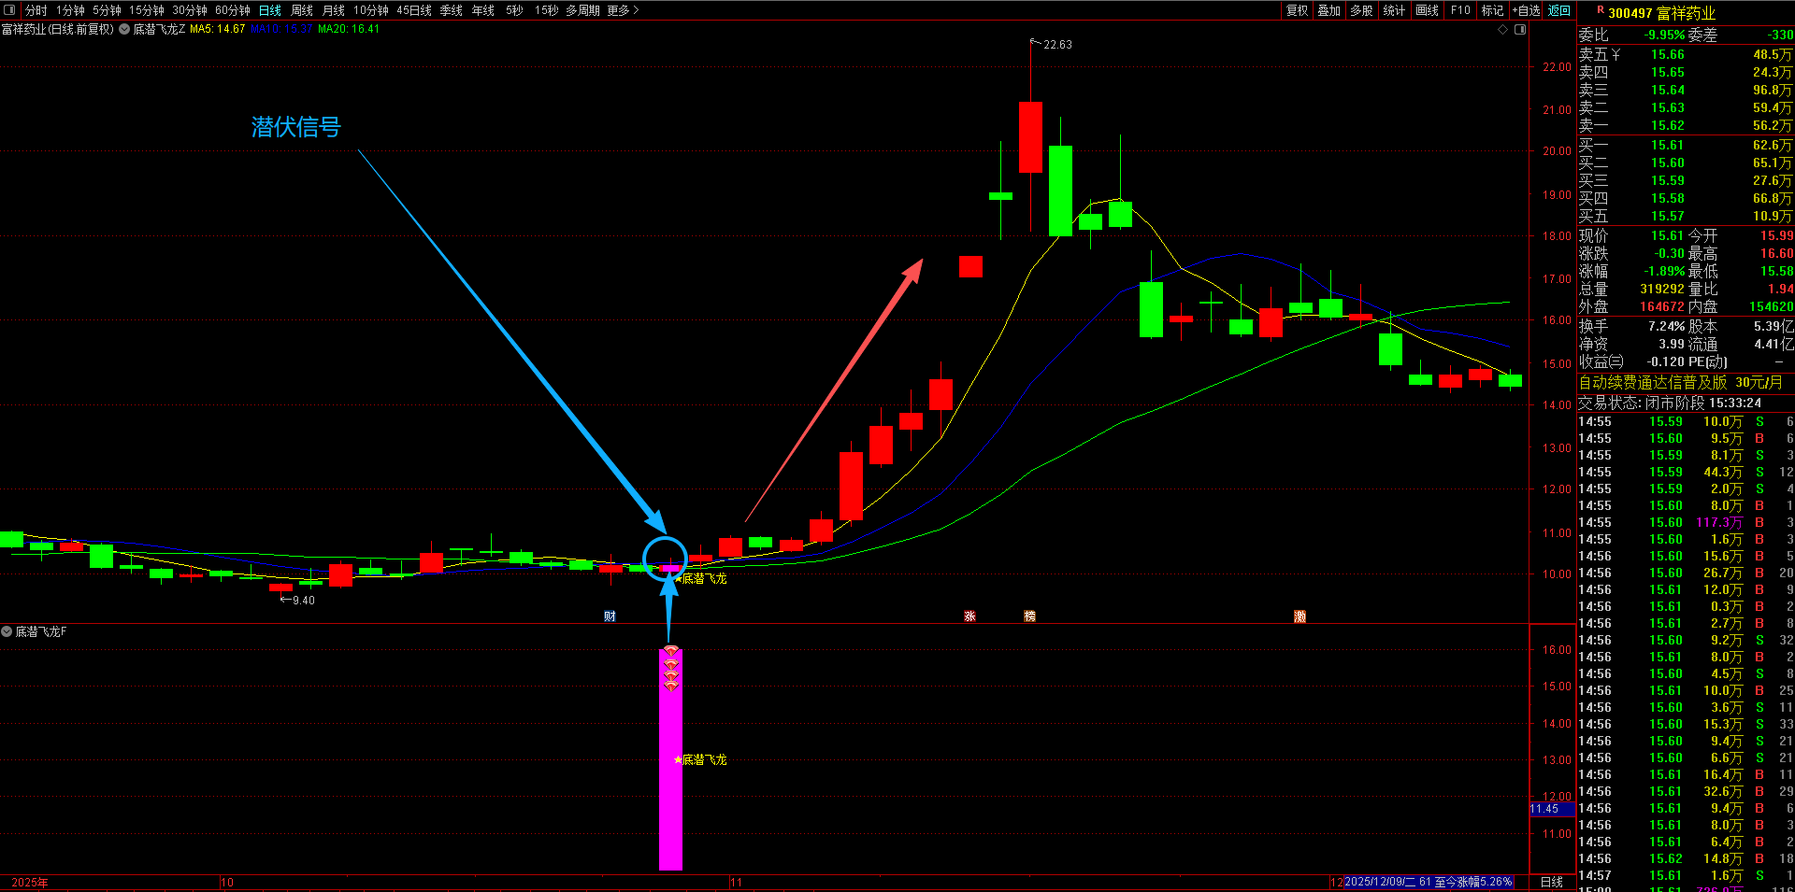The image size is (1795, 892).
Task: Click the MA5: 14.67 indicator label
Action: pyautogui.click(x=217, y=29)
